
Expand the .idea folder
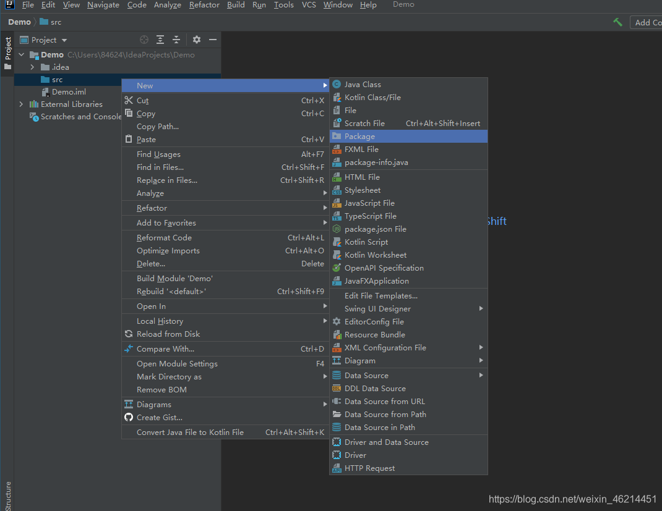point(32,67)
